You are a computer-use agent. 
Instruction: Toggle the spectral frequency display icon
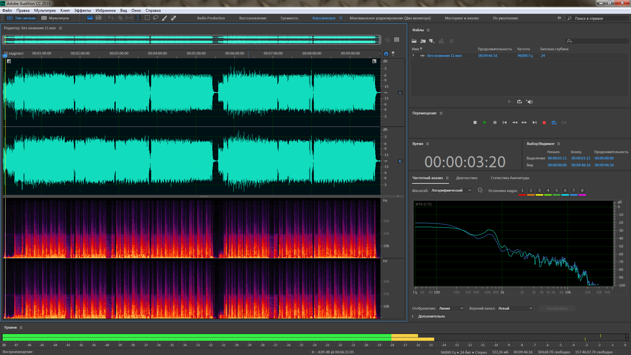90,18
